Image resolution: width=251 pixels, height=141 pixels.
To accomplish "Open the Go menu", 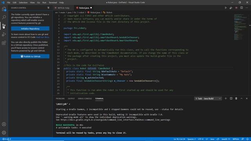I will click(38, 3).
